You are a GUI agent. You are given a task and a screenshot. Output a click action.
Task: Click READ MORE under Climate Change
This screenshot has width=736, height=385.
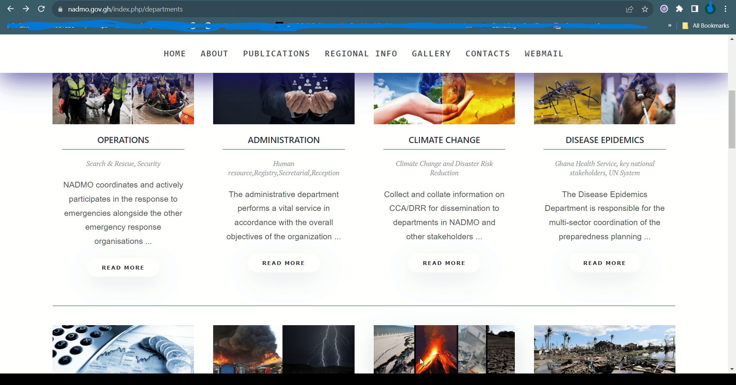pos(444,263)
